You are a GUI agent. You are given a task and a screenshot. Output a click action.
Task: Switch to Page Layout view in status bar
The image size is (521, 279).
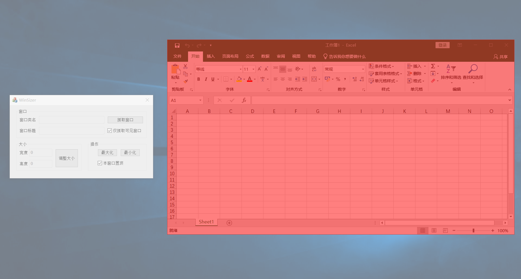[x=434, y=231]
